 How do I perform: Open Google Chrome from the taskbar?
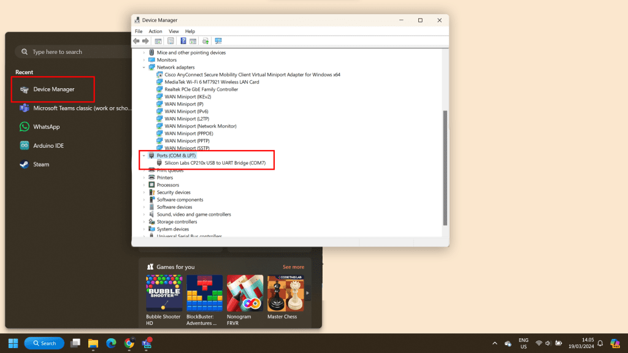[129, 343]
